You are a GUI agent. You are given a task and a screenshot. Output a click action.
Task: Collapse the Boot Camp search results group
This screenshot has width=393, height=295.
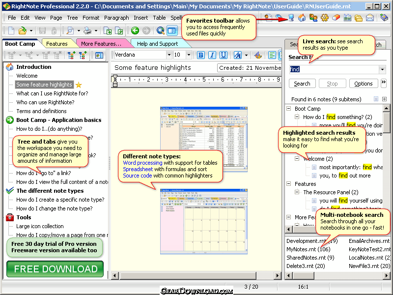click(289, 109)
